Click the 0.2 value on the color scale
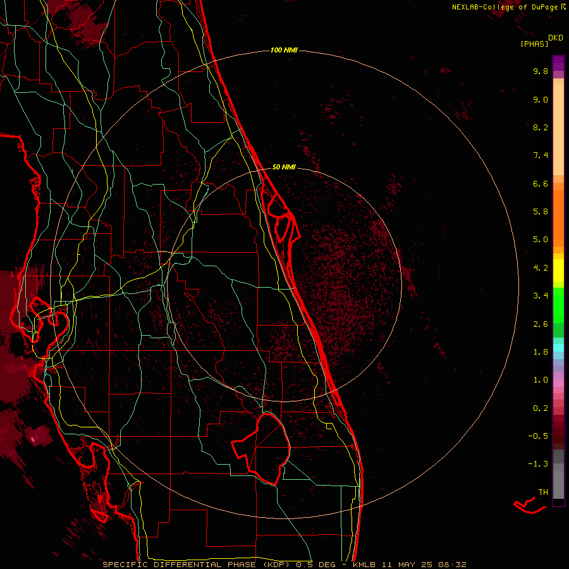 click(x=541, y=408)
